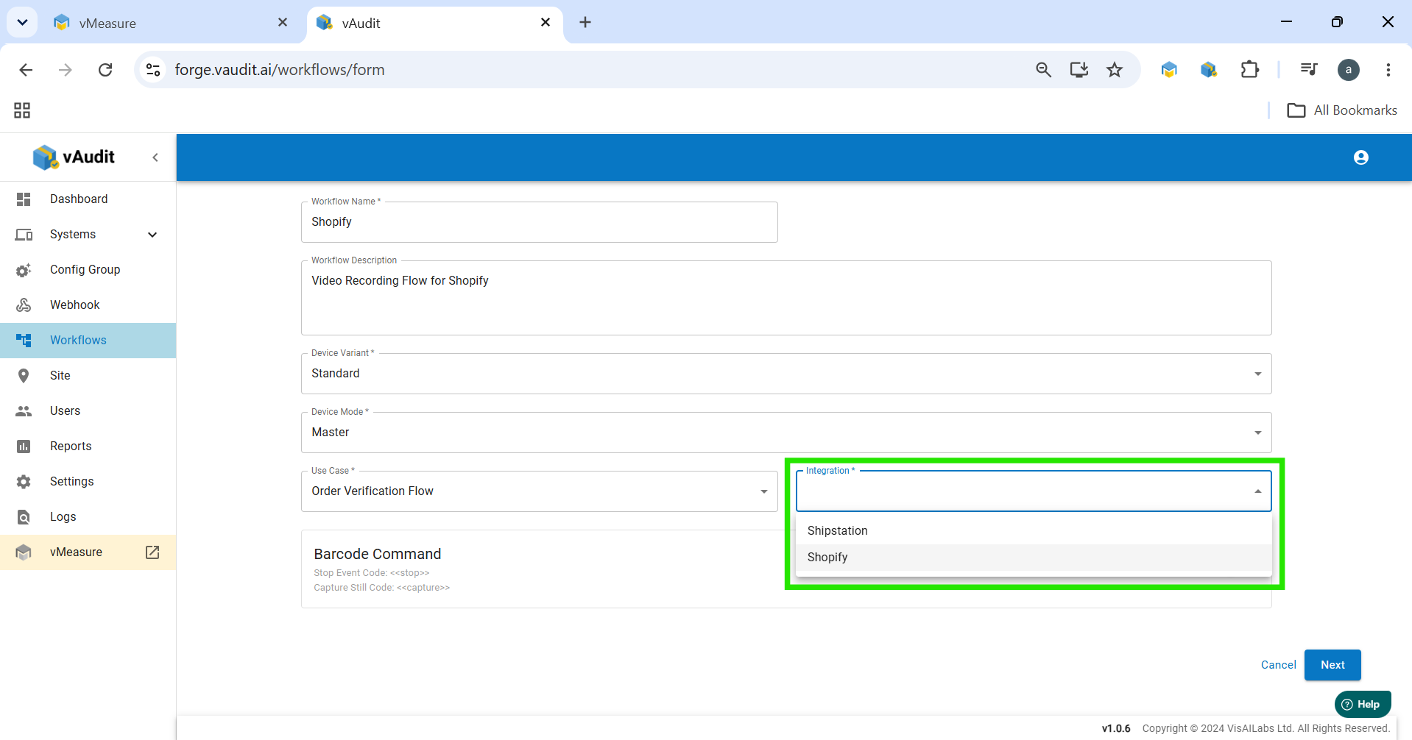Close the vAudit browser tab
The height and width of the screenshot is (740, 1412).
coord(546,23)
